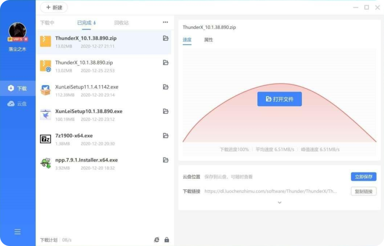Click the lock icon in bottom bar
Screen dimensions: 384x246
point(167,240)
